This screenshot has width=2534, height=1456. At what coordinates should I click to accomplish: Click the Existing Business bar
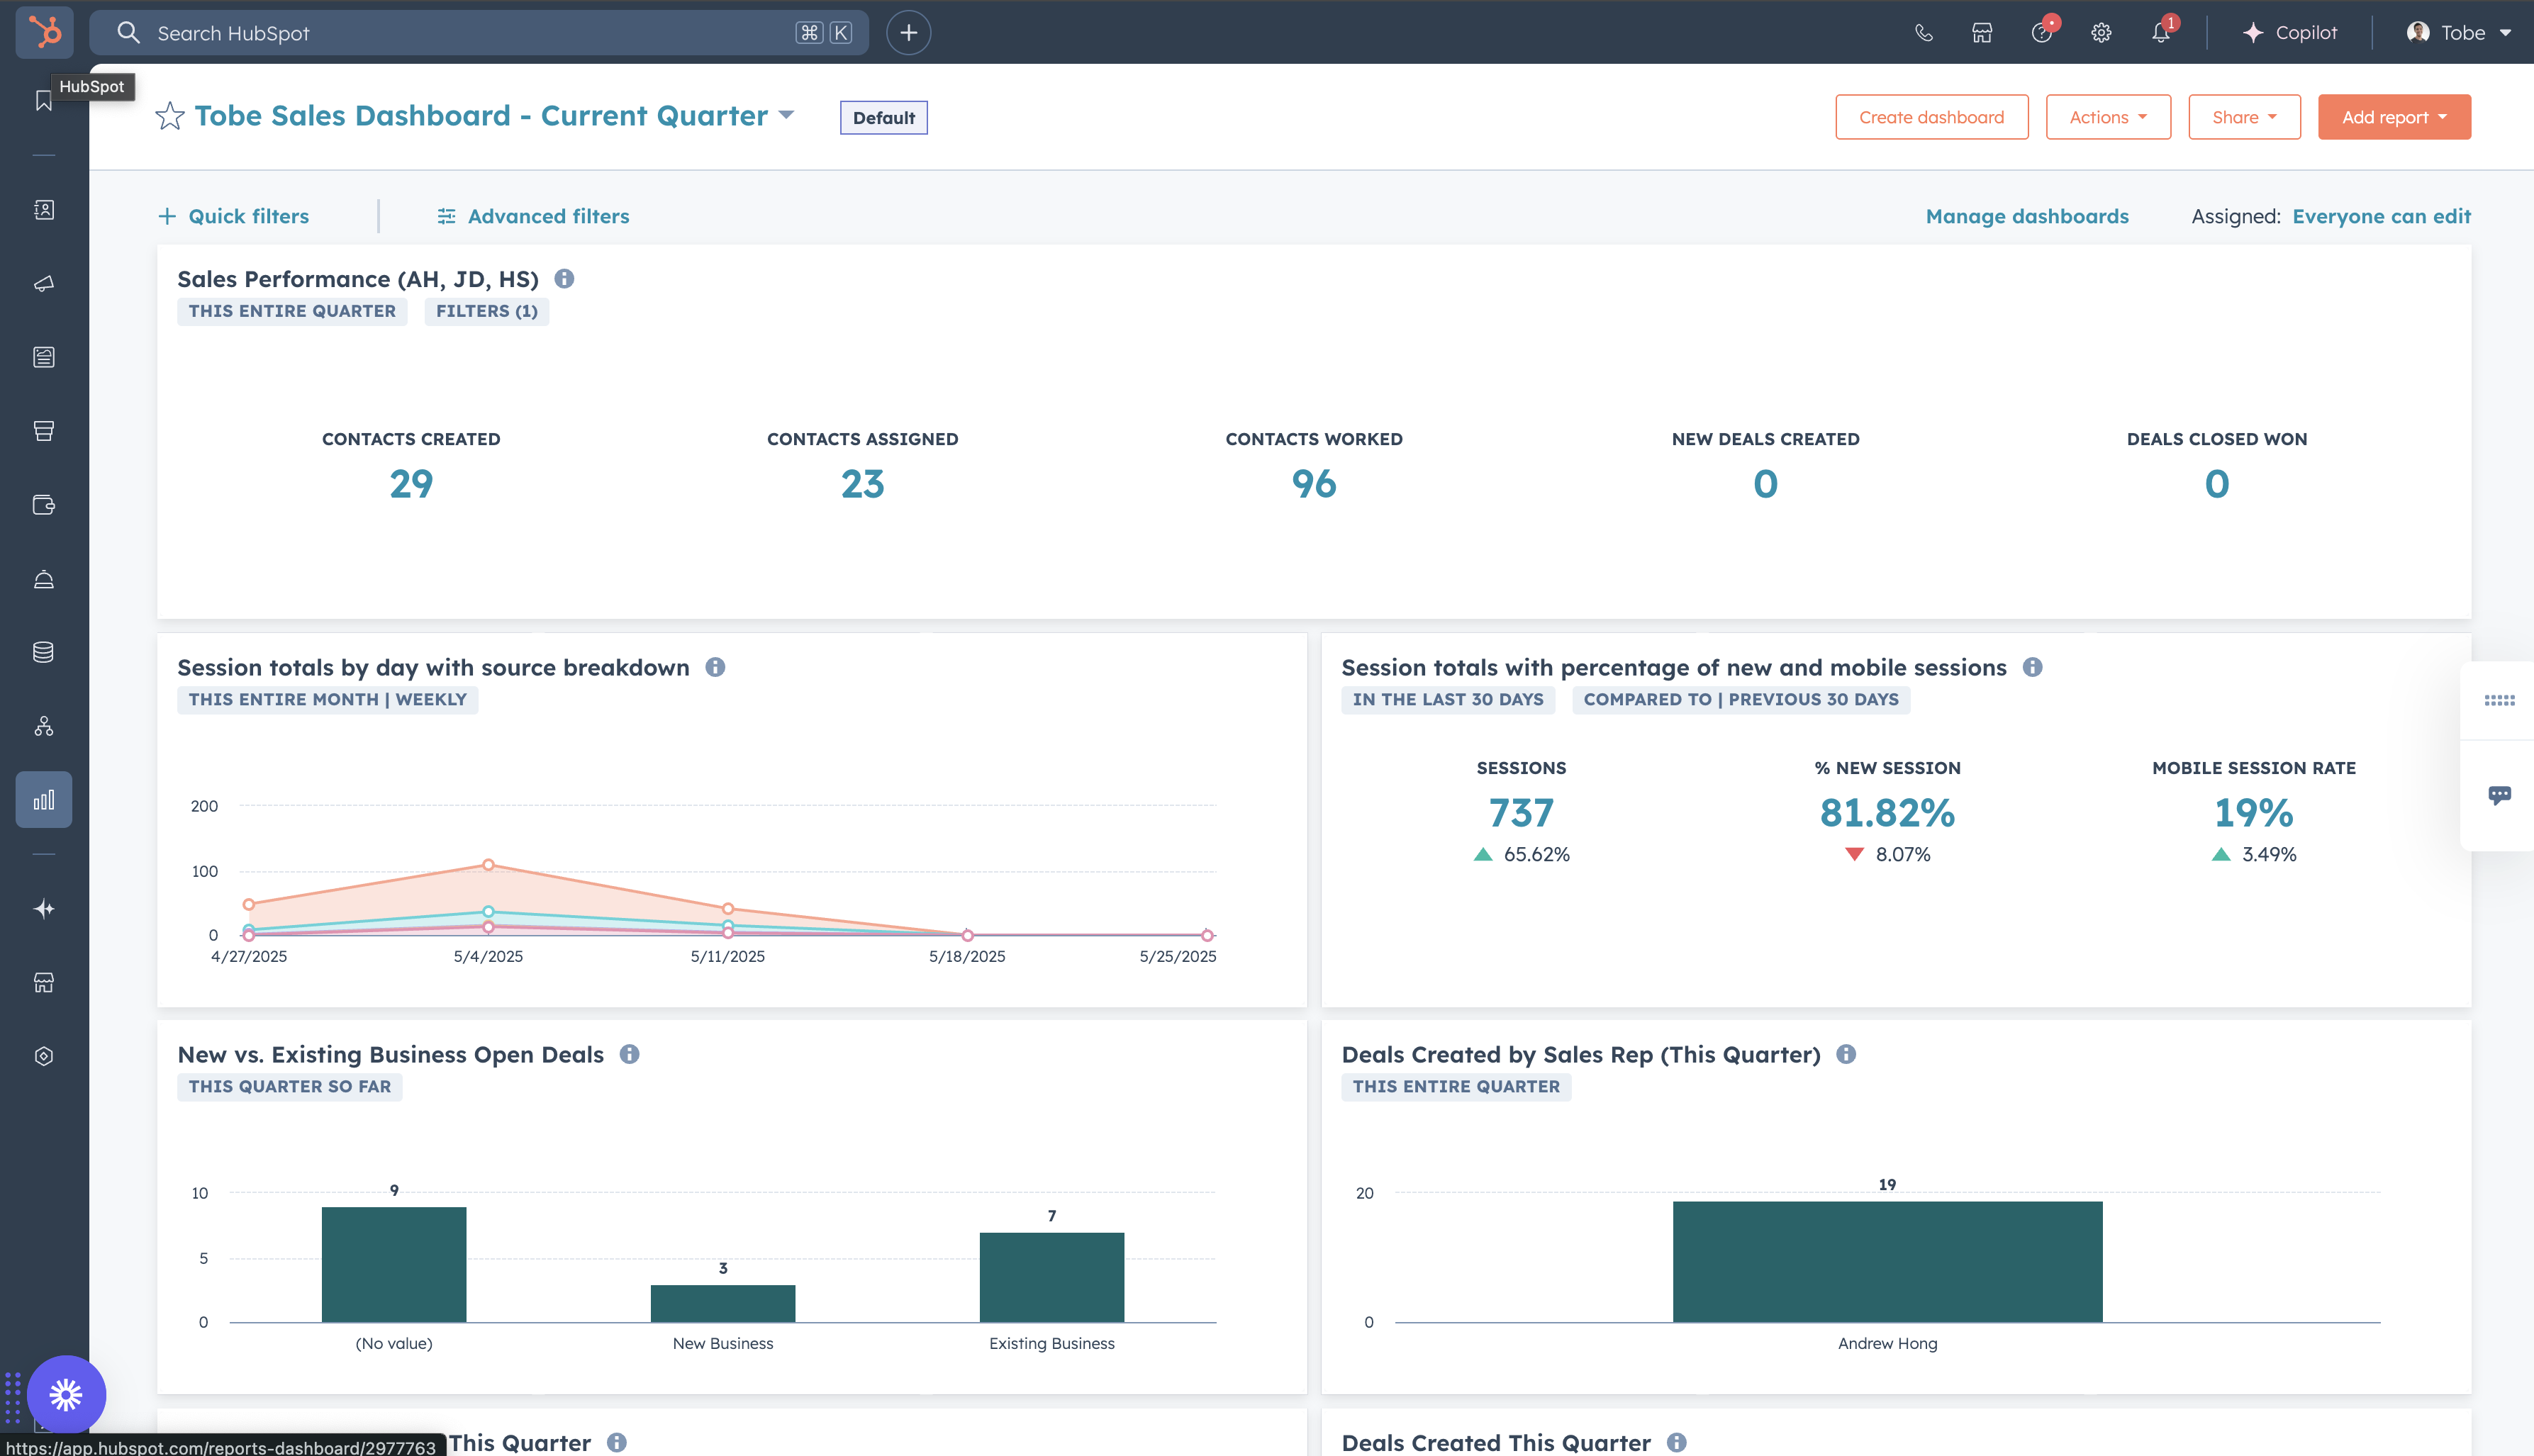1052,1277
